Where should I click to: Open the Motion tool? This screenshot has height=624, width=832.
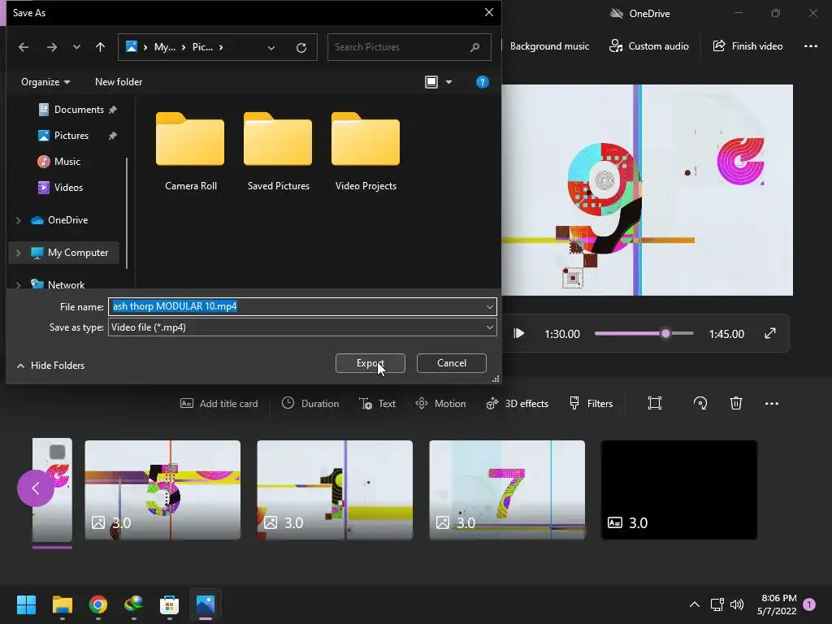click(x=441, y=403)
